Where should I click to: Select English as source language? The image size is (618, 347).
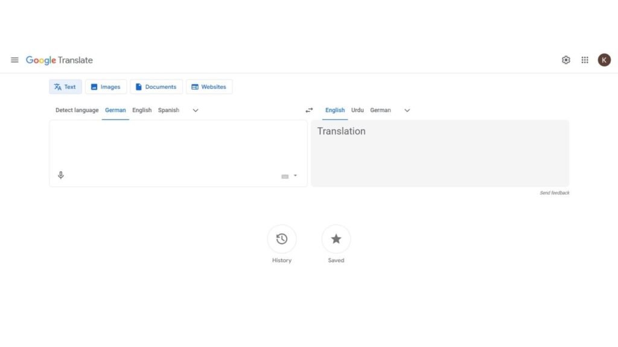[142, 110]
